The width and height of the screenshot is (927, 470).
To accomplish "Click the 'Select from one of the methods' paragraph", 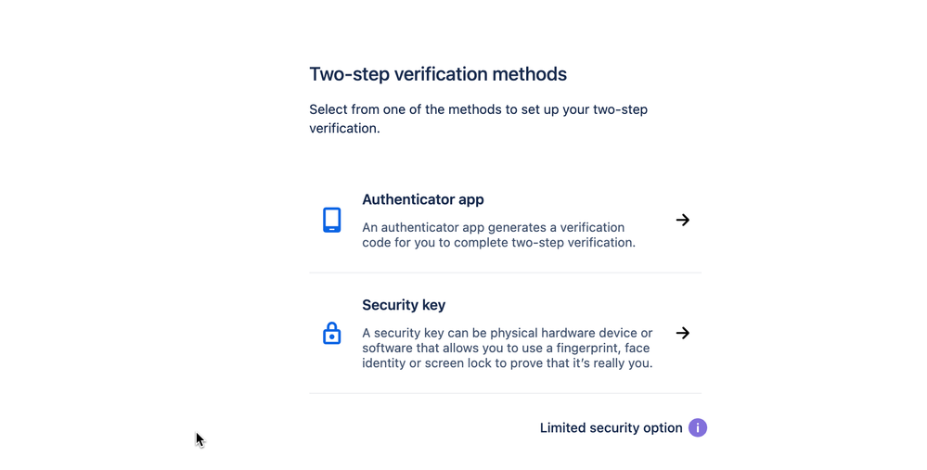I will coord(478,109).
